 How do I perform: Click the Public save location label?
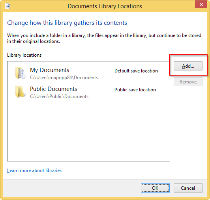tap(135, 90)
